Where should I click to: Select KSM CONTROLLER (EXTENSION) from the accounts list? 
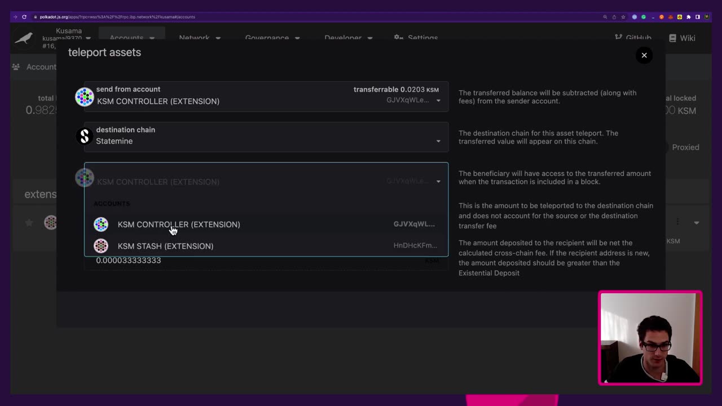click(x=266, y=224)
